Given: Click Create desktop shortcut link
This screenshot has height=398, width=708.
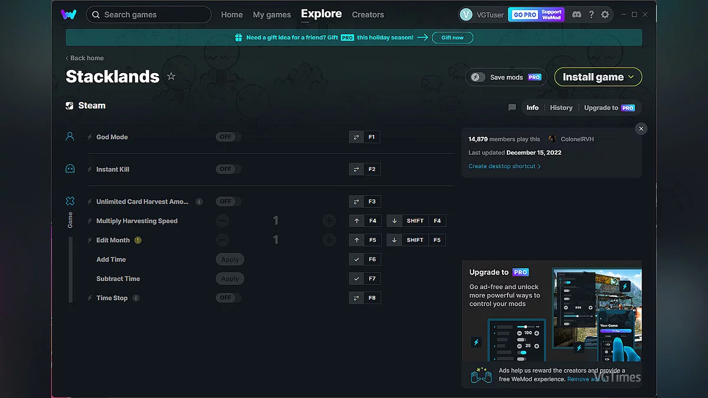Looking at the screenshot, I should point(504,166).
